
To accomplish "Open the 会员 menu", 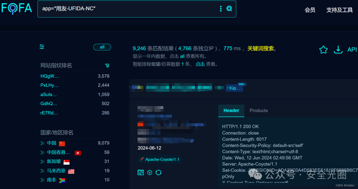I will click(310, 10).
